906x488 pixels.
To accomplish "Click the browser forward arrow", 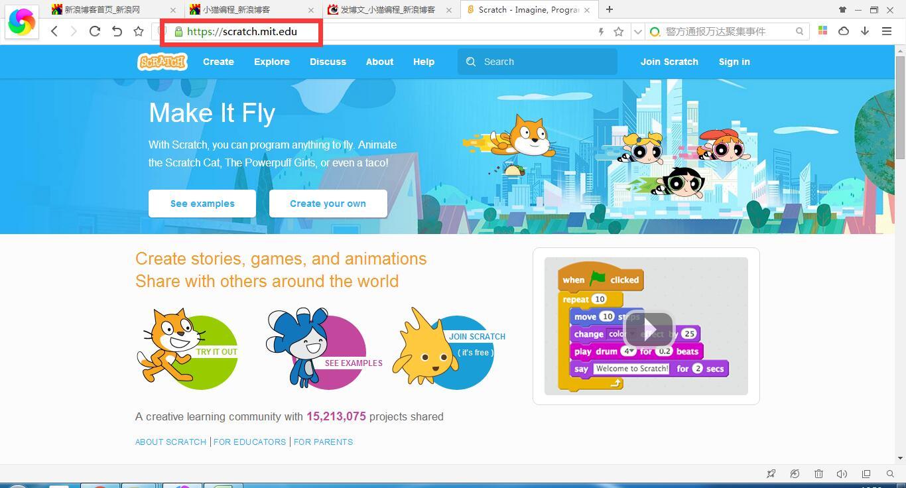I will click(x=74, y=31).
